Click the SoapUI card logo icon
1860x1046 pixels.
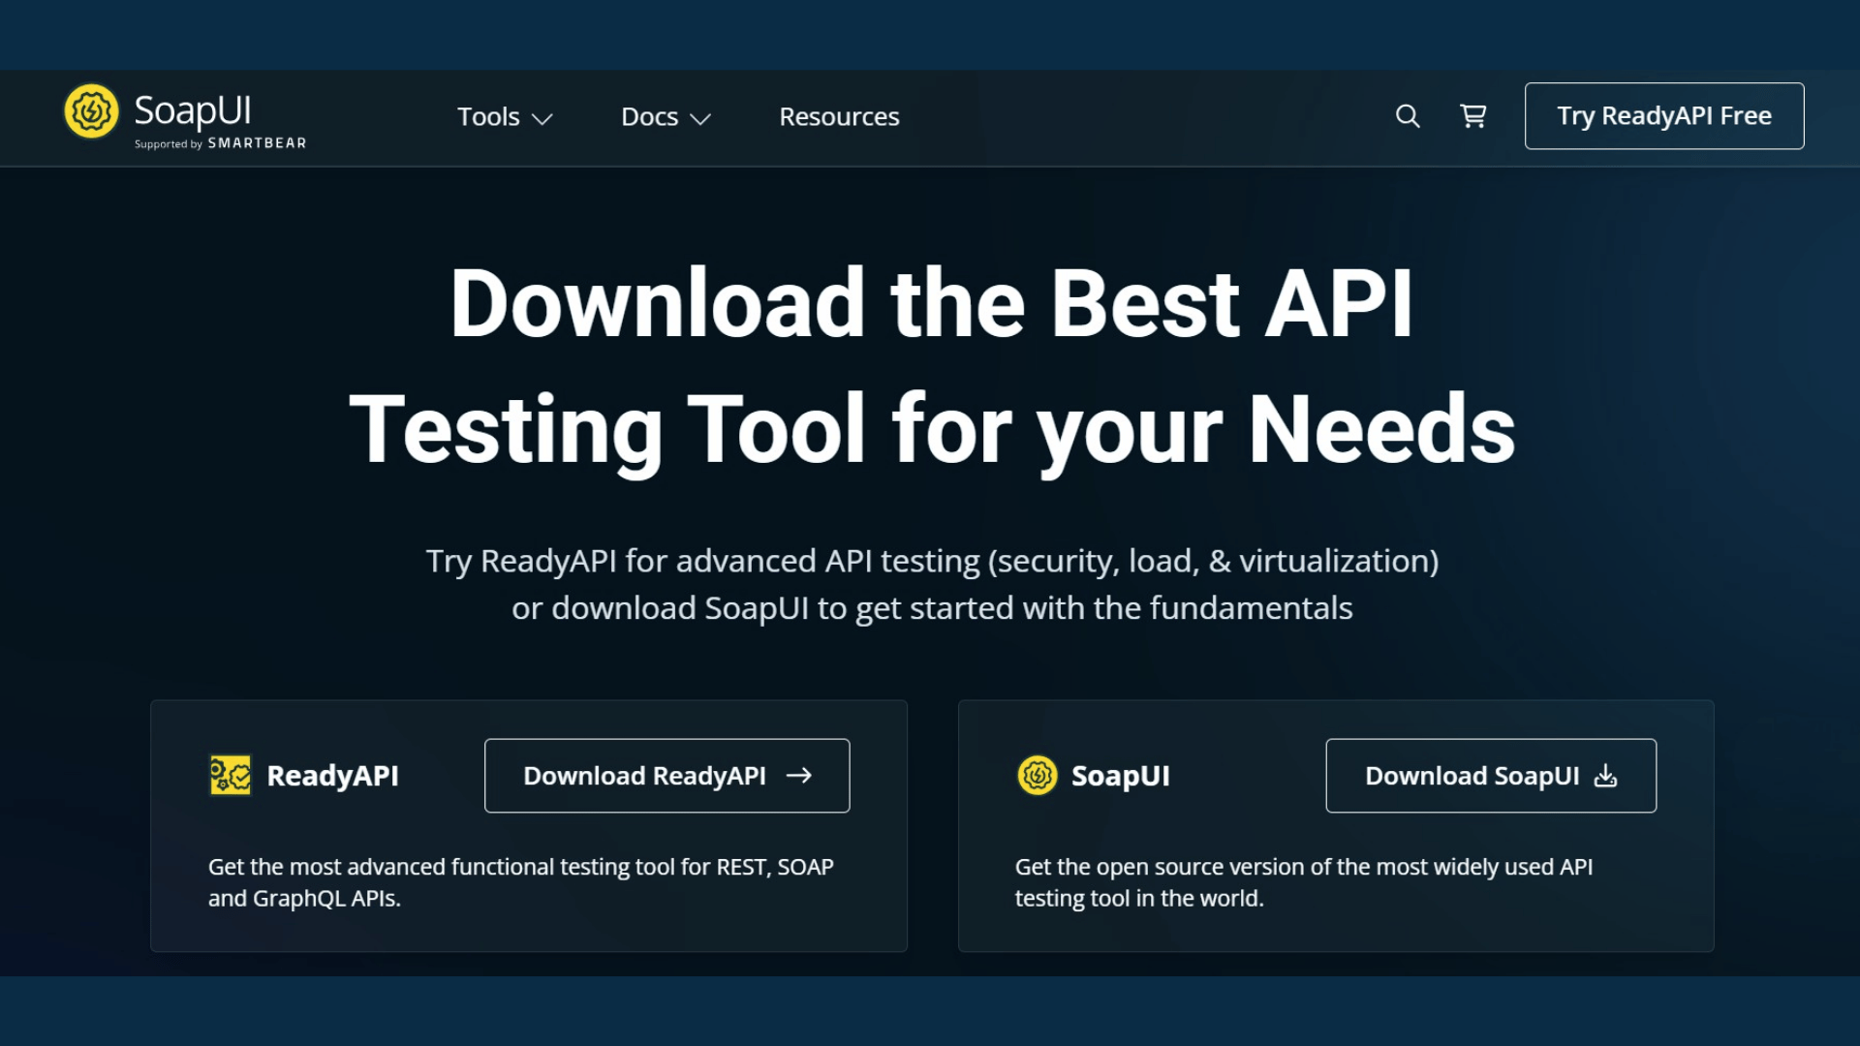pos(1038,776)
